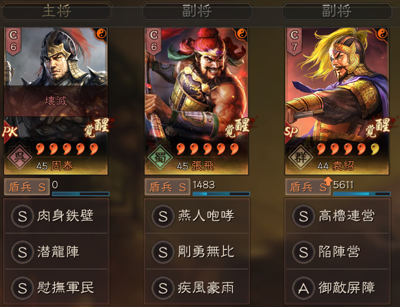Click the PK badge on 周泰's card

[x=10, y=132]
